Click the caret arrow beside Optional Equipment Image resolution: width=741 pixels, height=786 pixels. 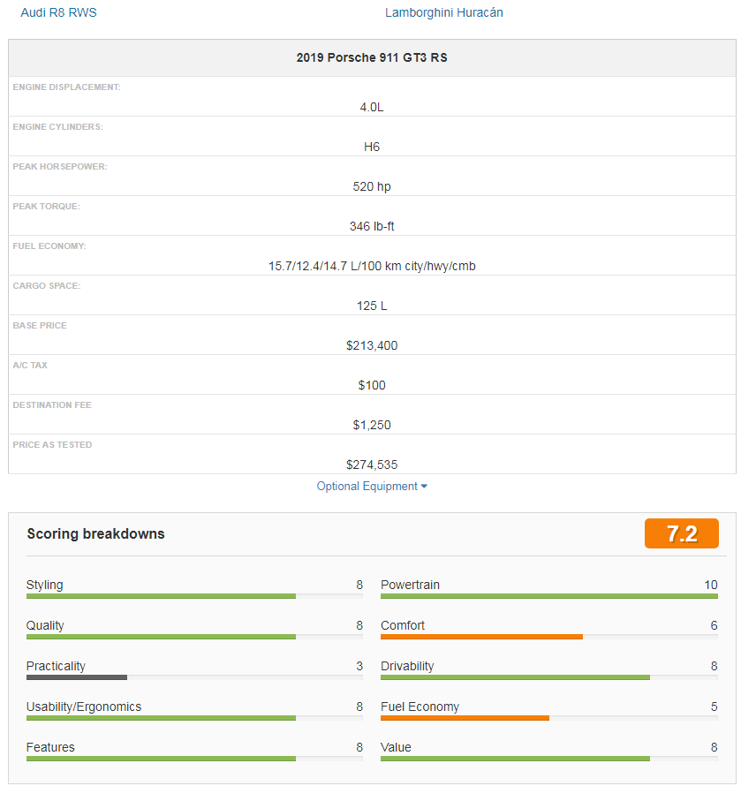[425, 487]
